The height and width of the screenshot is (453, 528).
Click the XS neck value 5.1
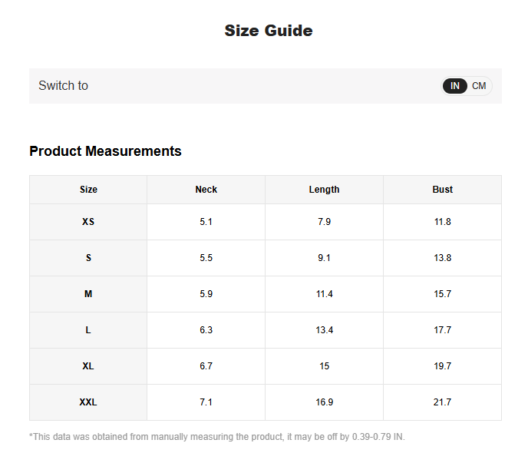[x=206, y=222]
